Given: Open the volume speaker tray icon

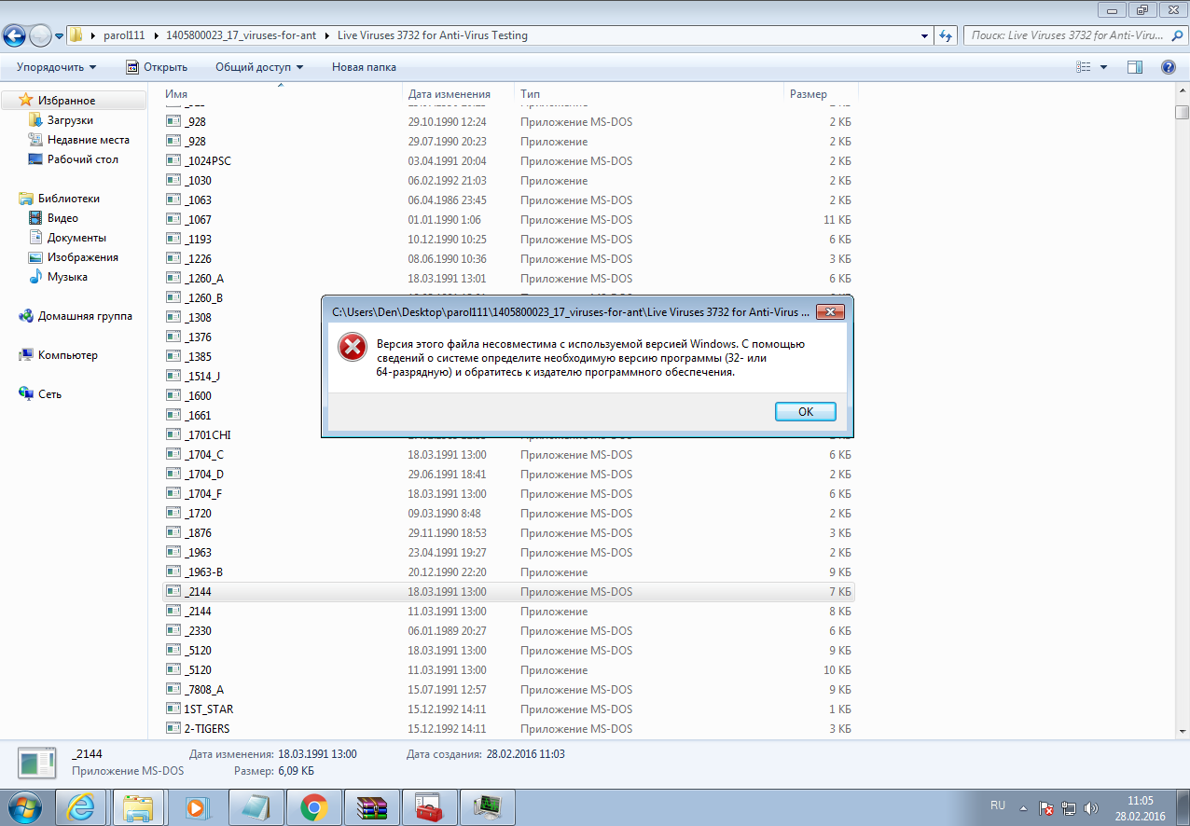Looking at the screenshot, I should [1090, 808].
